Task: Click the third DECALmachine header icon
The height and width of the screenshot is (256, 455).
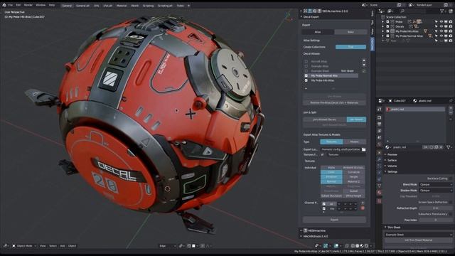Action: [x=314, y=11]
